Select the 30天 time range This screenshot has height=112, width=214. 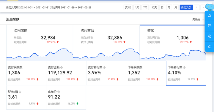click(154, 7)
